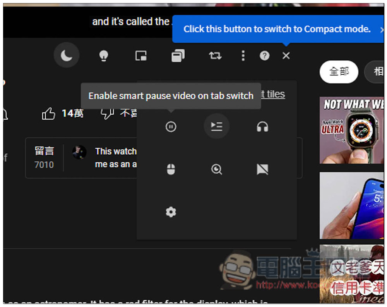
Task: Click the lightbulb dim-lights icon
Action: [104, 56]
